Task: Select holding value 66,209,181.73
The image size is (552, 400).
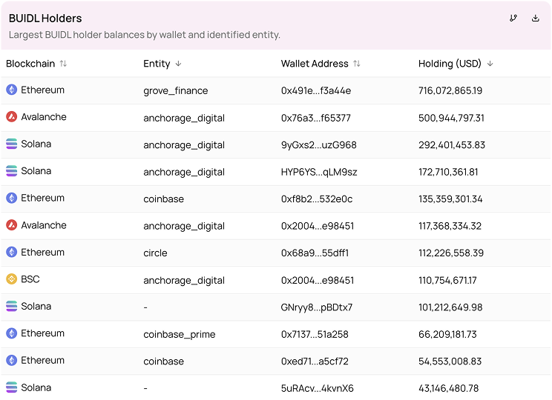Action: pos(447,334)
